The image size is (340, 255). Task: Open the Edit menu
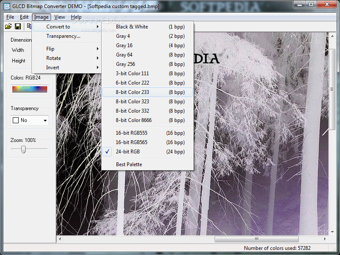pos(24,17)
